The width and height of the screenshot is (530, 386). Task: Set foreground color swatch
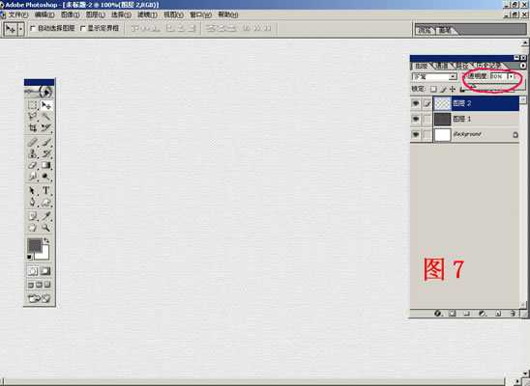pyautogui.click(x=34, y=245)
